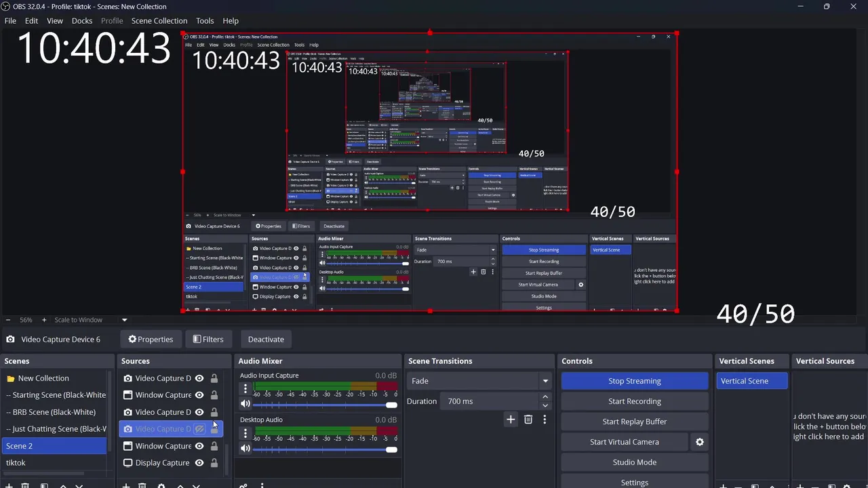
Task: Open the Tools menu
Action: click(x=205, y=21)
